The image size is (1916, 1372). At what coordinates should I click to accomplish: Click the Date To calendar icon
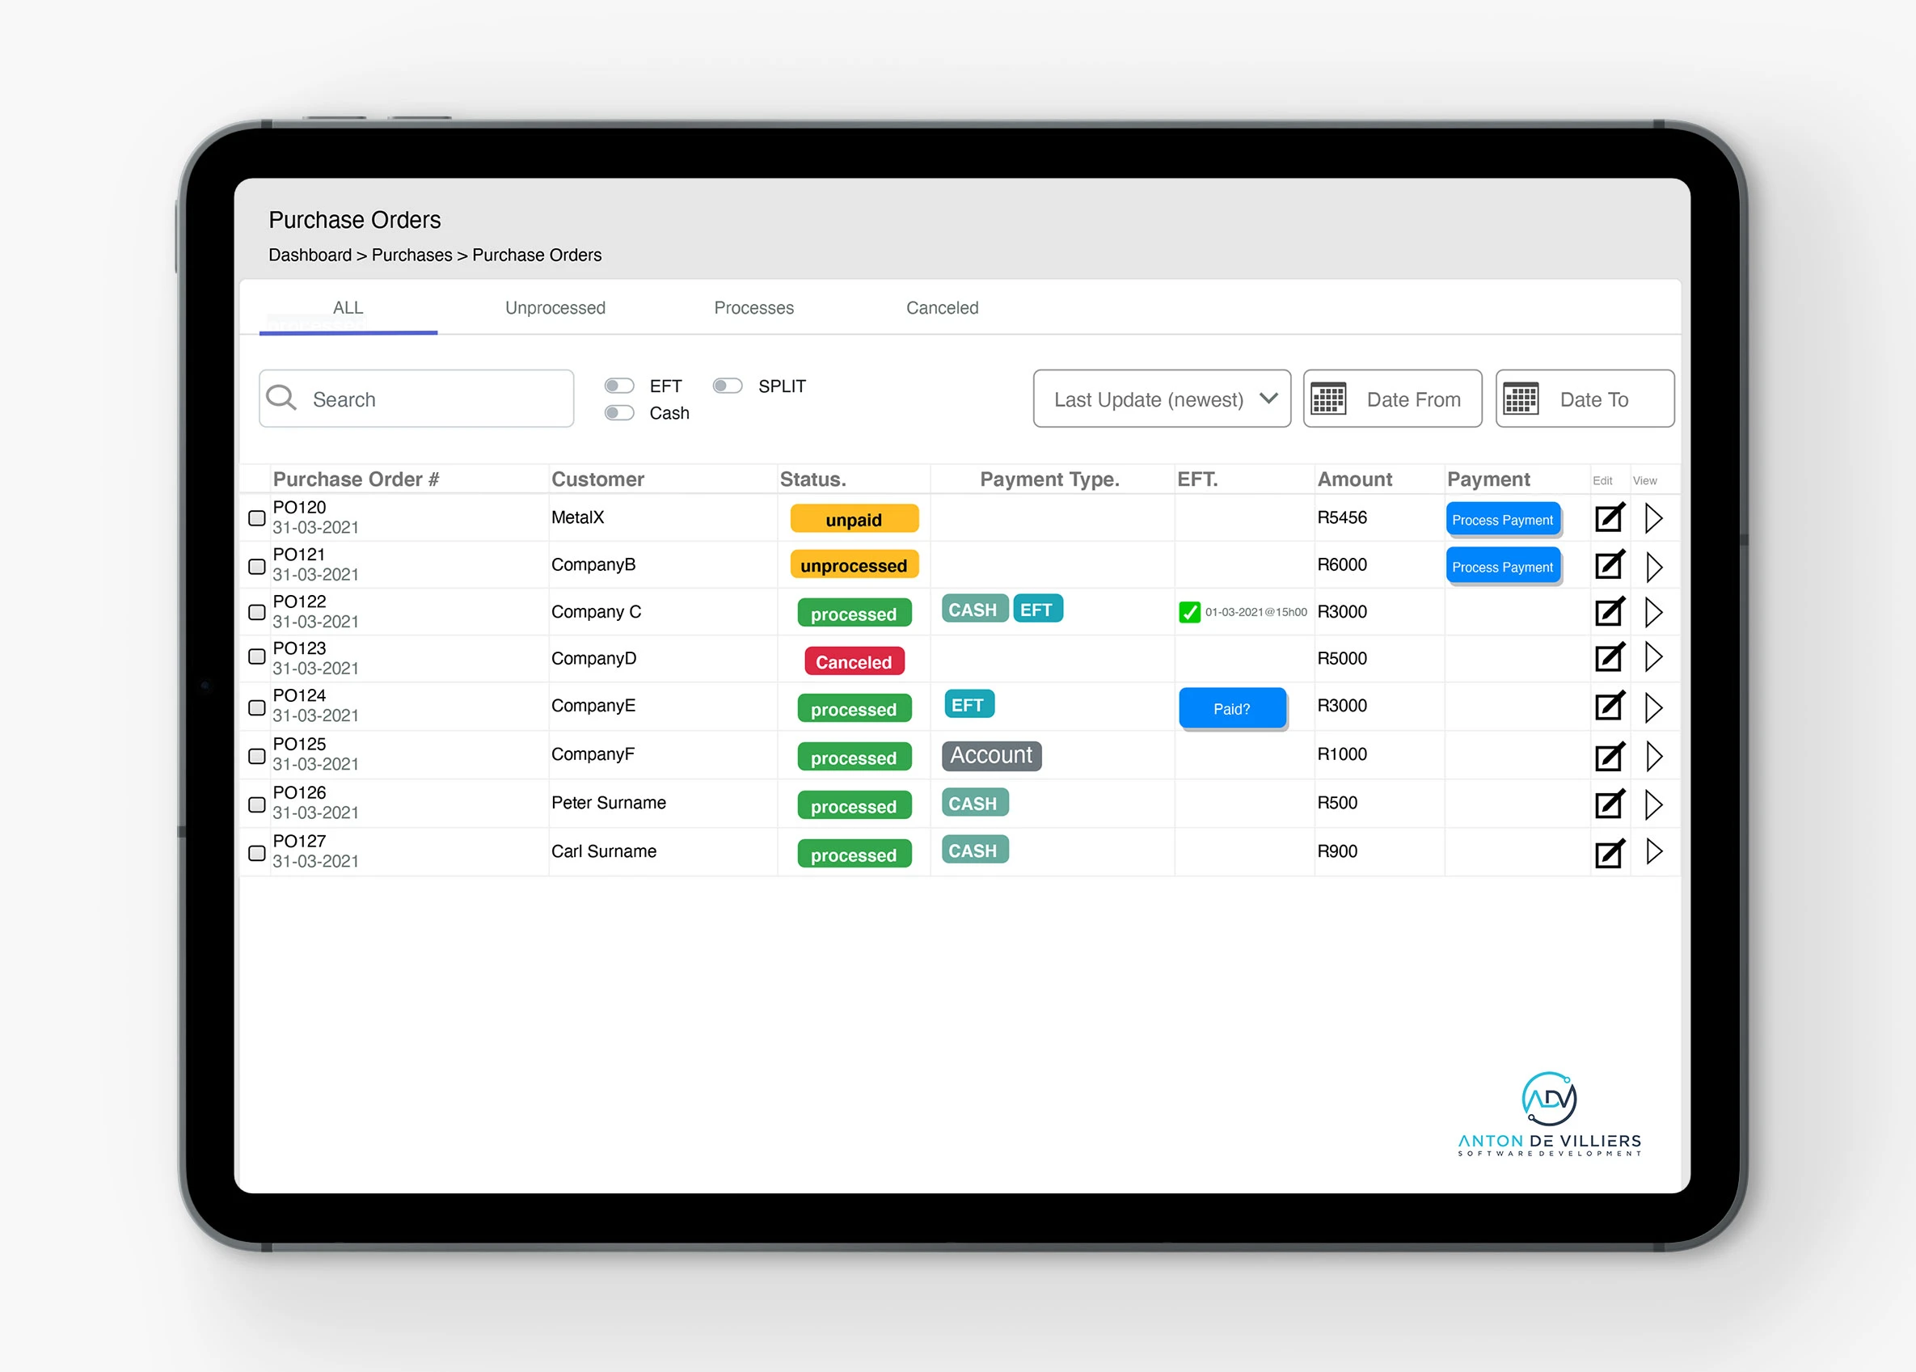pyautogui.click(x=1521, y=399)
